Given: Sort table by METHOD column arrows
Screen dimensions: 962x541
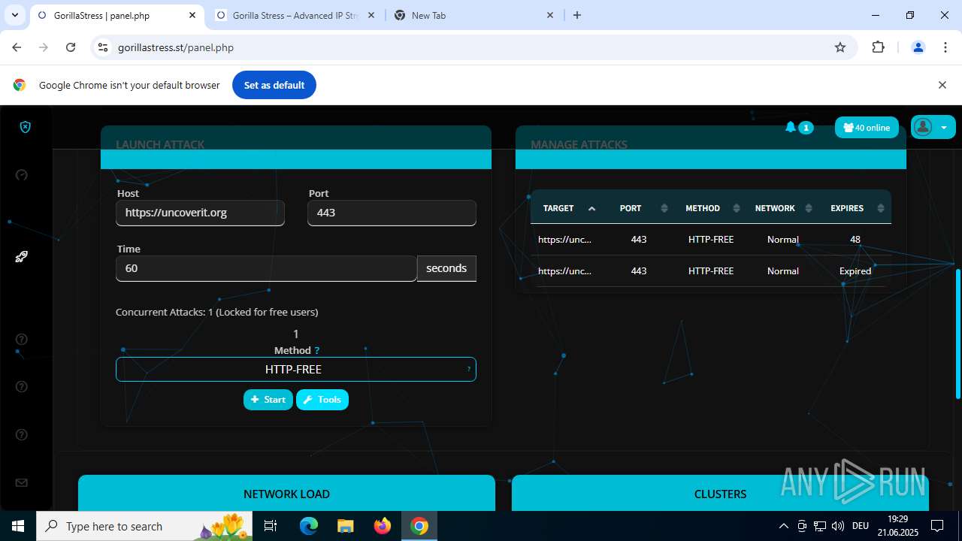Looking at the screenshot, I should (737, 209).
